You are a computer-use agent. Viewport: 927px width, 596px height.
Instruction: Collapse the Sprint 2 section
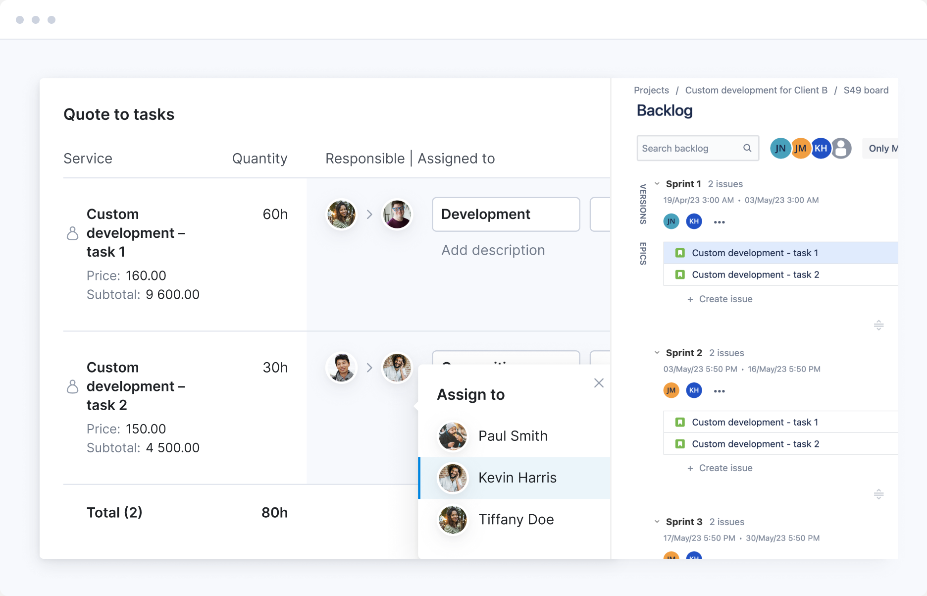(657, 353)
